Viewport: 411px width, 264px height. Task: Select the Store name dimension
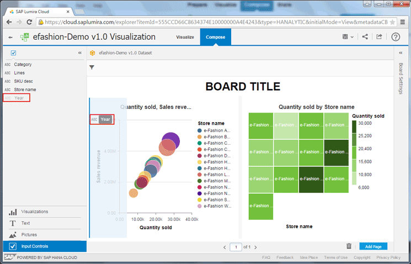click(x=25, y=89)
